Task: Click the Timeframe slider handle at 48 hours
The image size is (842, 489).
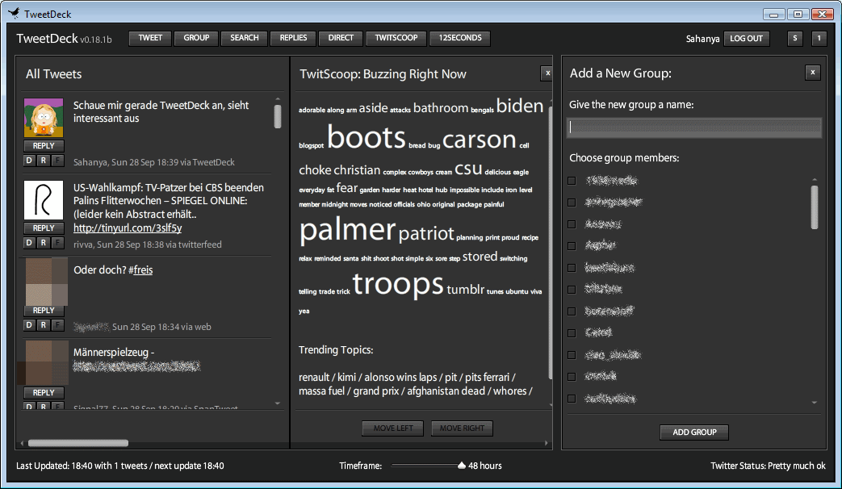Action: (x=461, y=466)
